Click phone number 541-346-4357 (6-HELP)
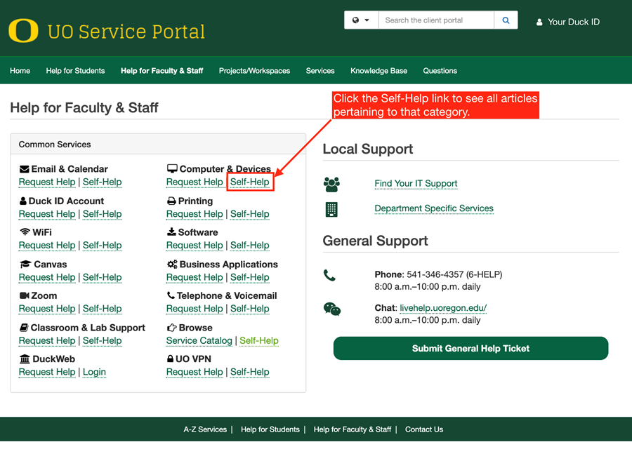Viewport: 632px width, 454px height. (454, 275)
